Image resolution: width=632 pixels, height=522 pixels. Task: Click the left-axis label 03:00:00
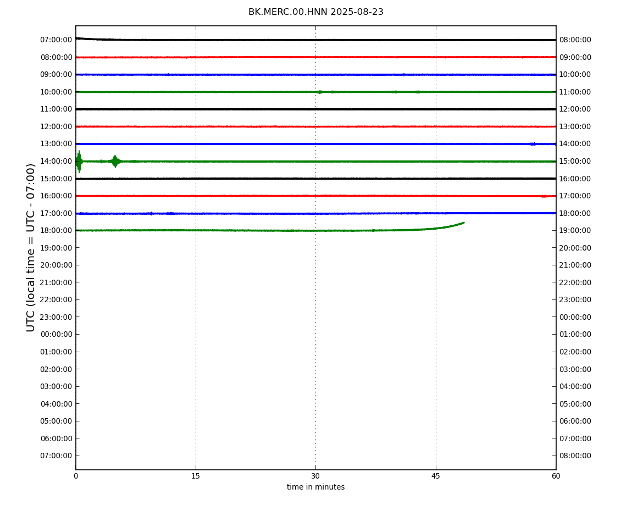(57, 387)
